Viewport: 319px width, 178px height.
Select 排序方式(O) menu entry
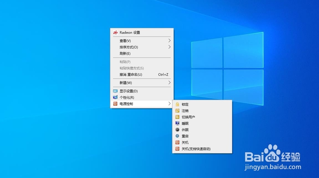tap(142, 47)
